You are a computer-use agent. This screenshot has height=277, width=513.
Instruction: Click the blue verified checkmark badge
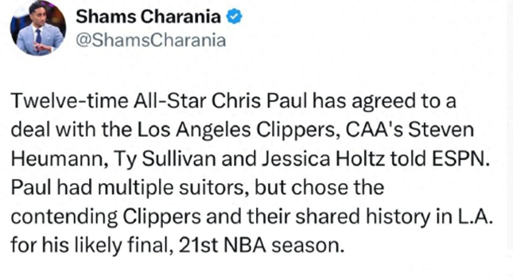(234, 17)
